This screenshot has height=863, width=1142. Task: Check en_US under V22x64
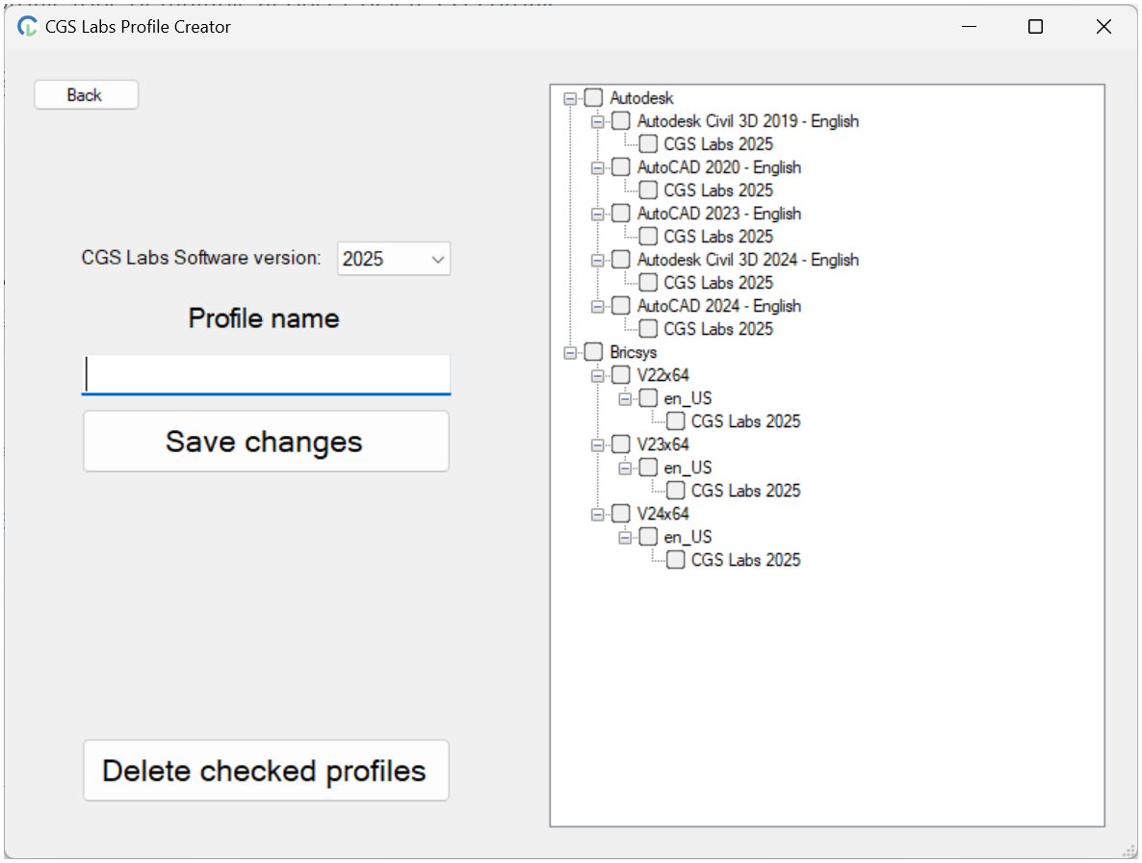coord(648,398)
